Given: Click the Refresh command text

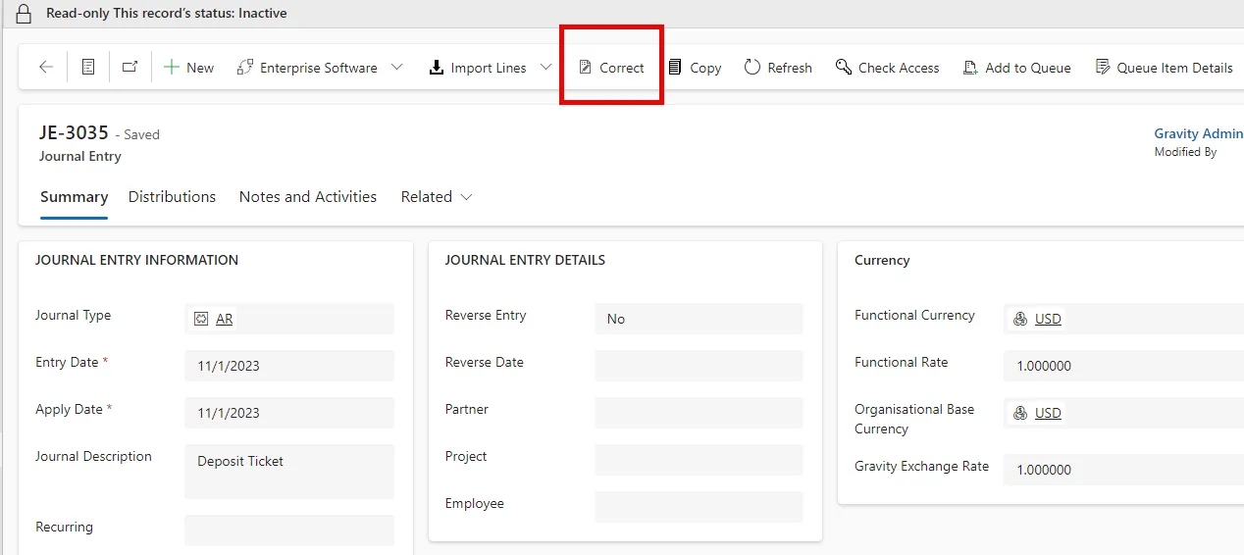Looking at the screenshot, I should (x=790, y=68).
